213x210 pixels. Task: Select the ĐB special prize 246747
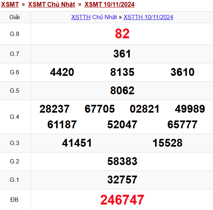coord(122,200)
